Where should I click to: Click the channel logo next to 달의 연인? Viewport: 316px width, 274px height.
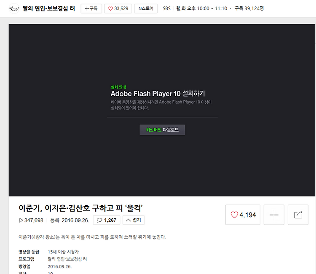[14, 8]
